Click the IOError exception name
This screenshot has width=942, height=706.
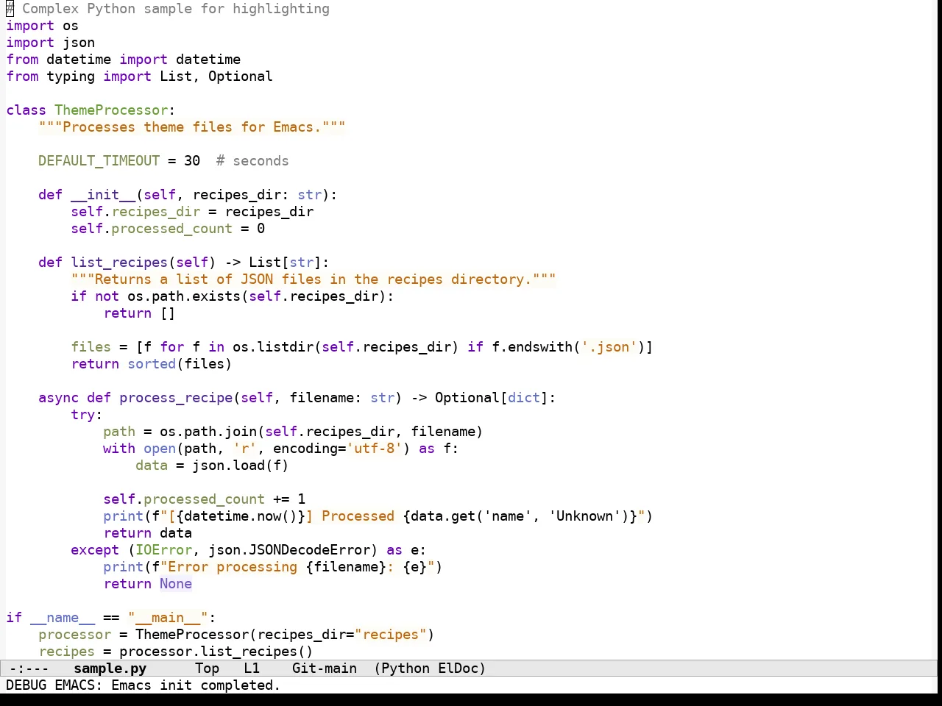(163, 550)
